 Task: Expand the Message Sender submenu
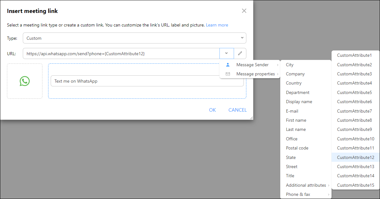click(x=250, y=65)
